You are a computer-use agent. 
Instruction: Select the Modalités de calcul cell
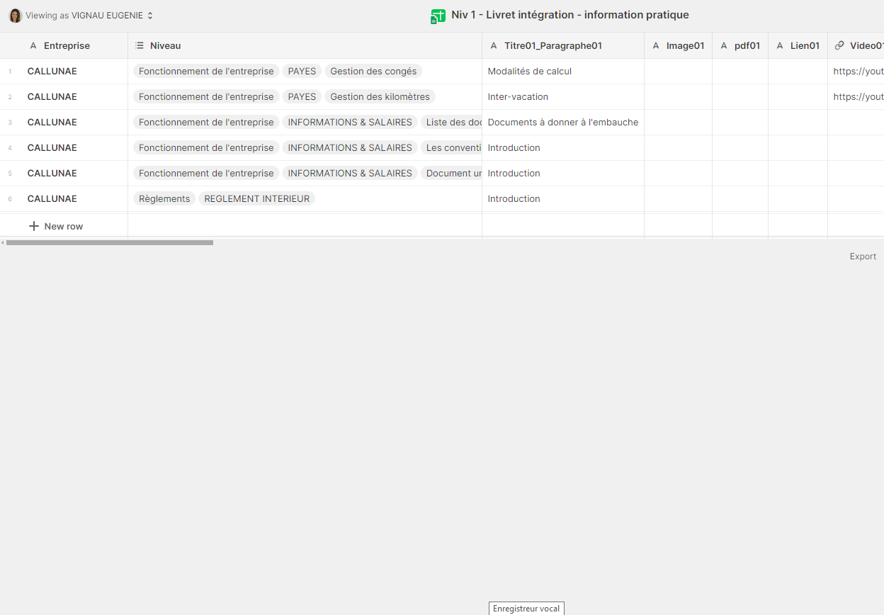pos(530,72)
